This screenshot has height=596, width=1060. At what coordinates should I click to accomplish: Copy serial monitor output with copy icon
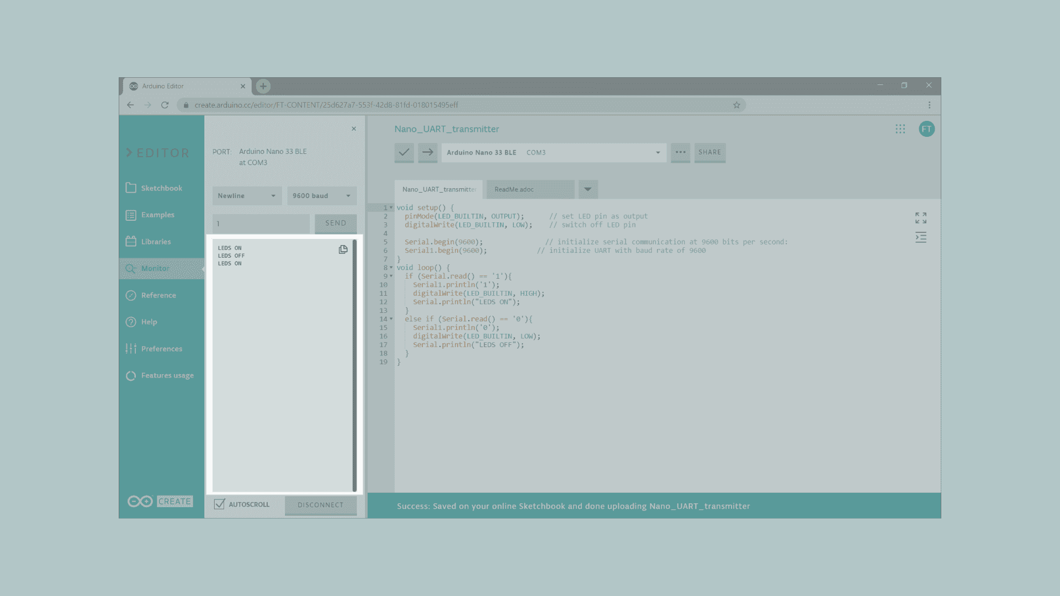point(343,249)
